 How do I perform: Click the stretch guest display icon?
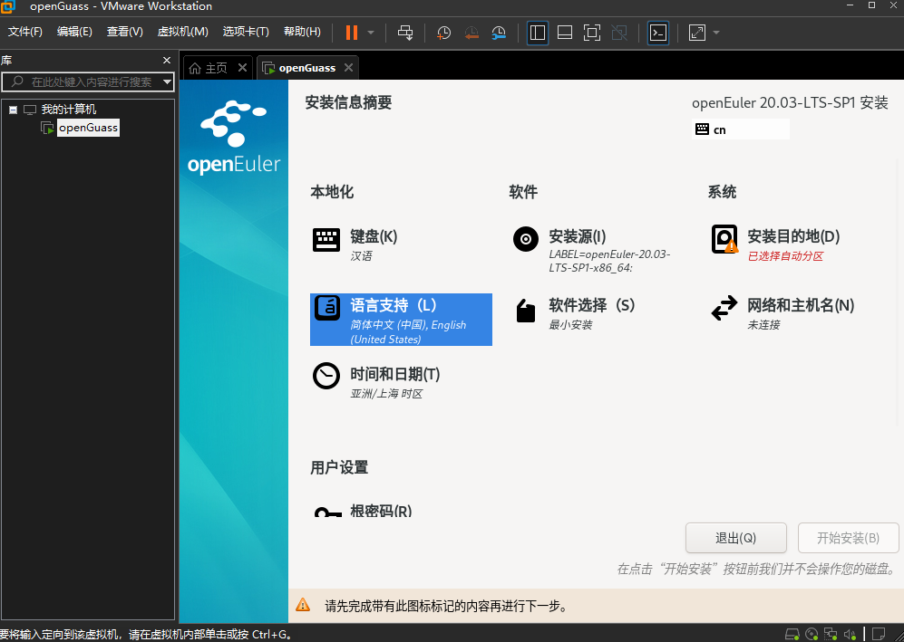coord(697,33)
